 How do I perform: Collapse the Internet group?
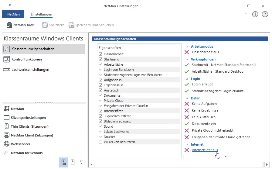[x=187, y=144]
